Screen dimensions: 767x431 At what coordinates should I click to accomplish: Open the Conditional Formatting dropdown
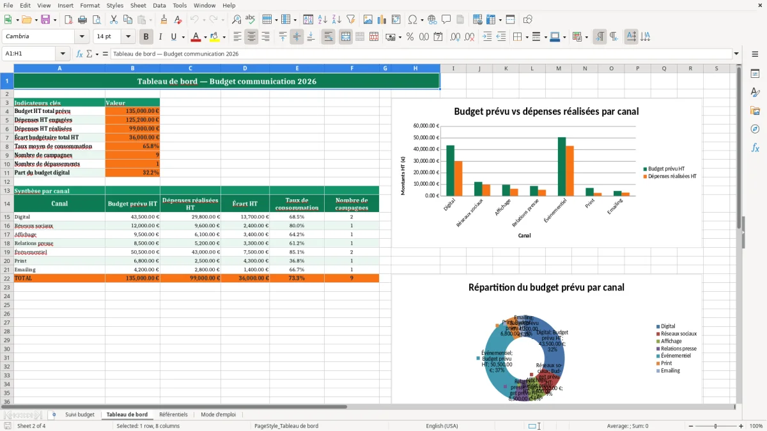tap(586, 37)
